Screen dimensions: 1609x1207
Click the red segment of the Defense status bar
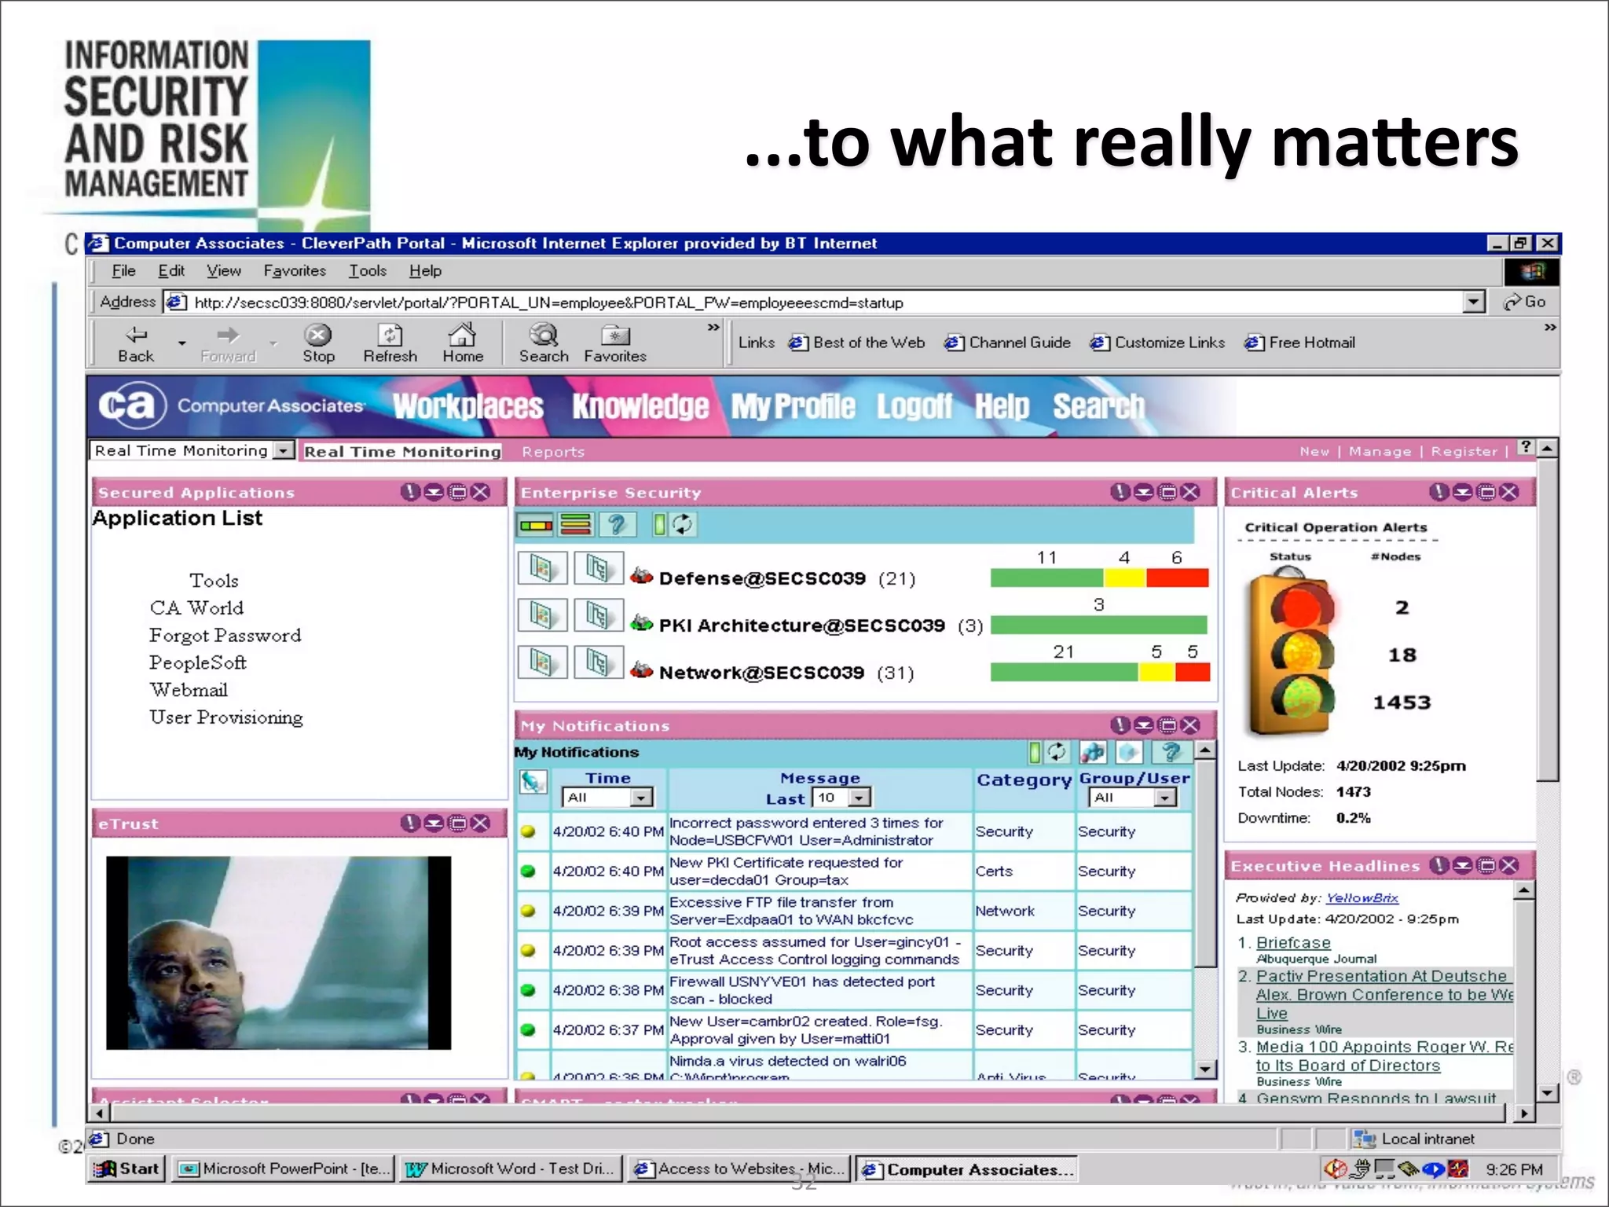click(x=1176, y=578)
